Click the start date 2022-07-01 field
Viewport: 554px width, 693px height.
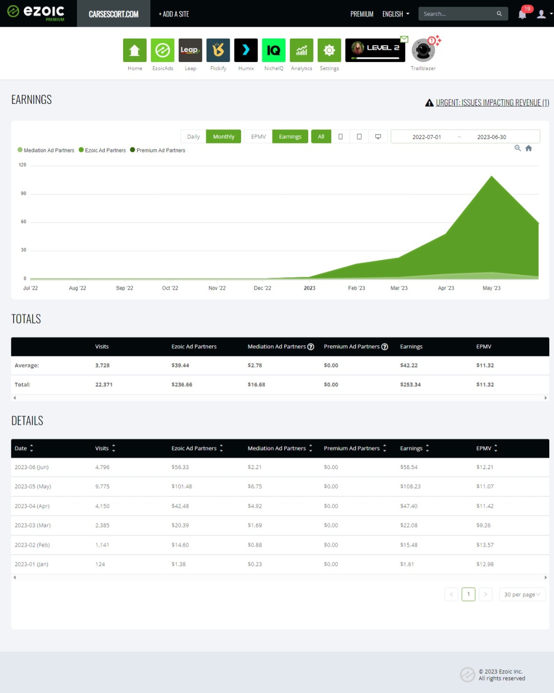coord(427,137)
